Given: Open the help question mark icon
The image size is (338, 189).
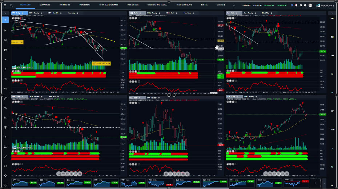Looking at the screenshot, I should coord(305,5).
